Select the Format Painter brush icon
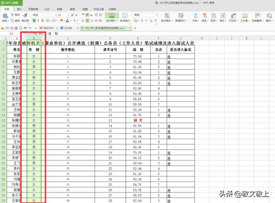This screenshot has height=203, width=275. tap(25, 15)
